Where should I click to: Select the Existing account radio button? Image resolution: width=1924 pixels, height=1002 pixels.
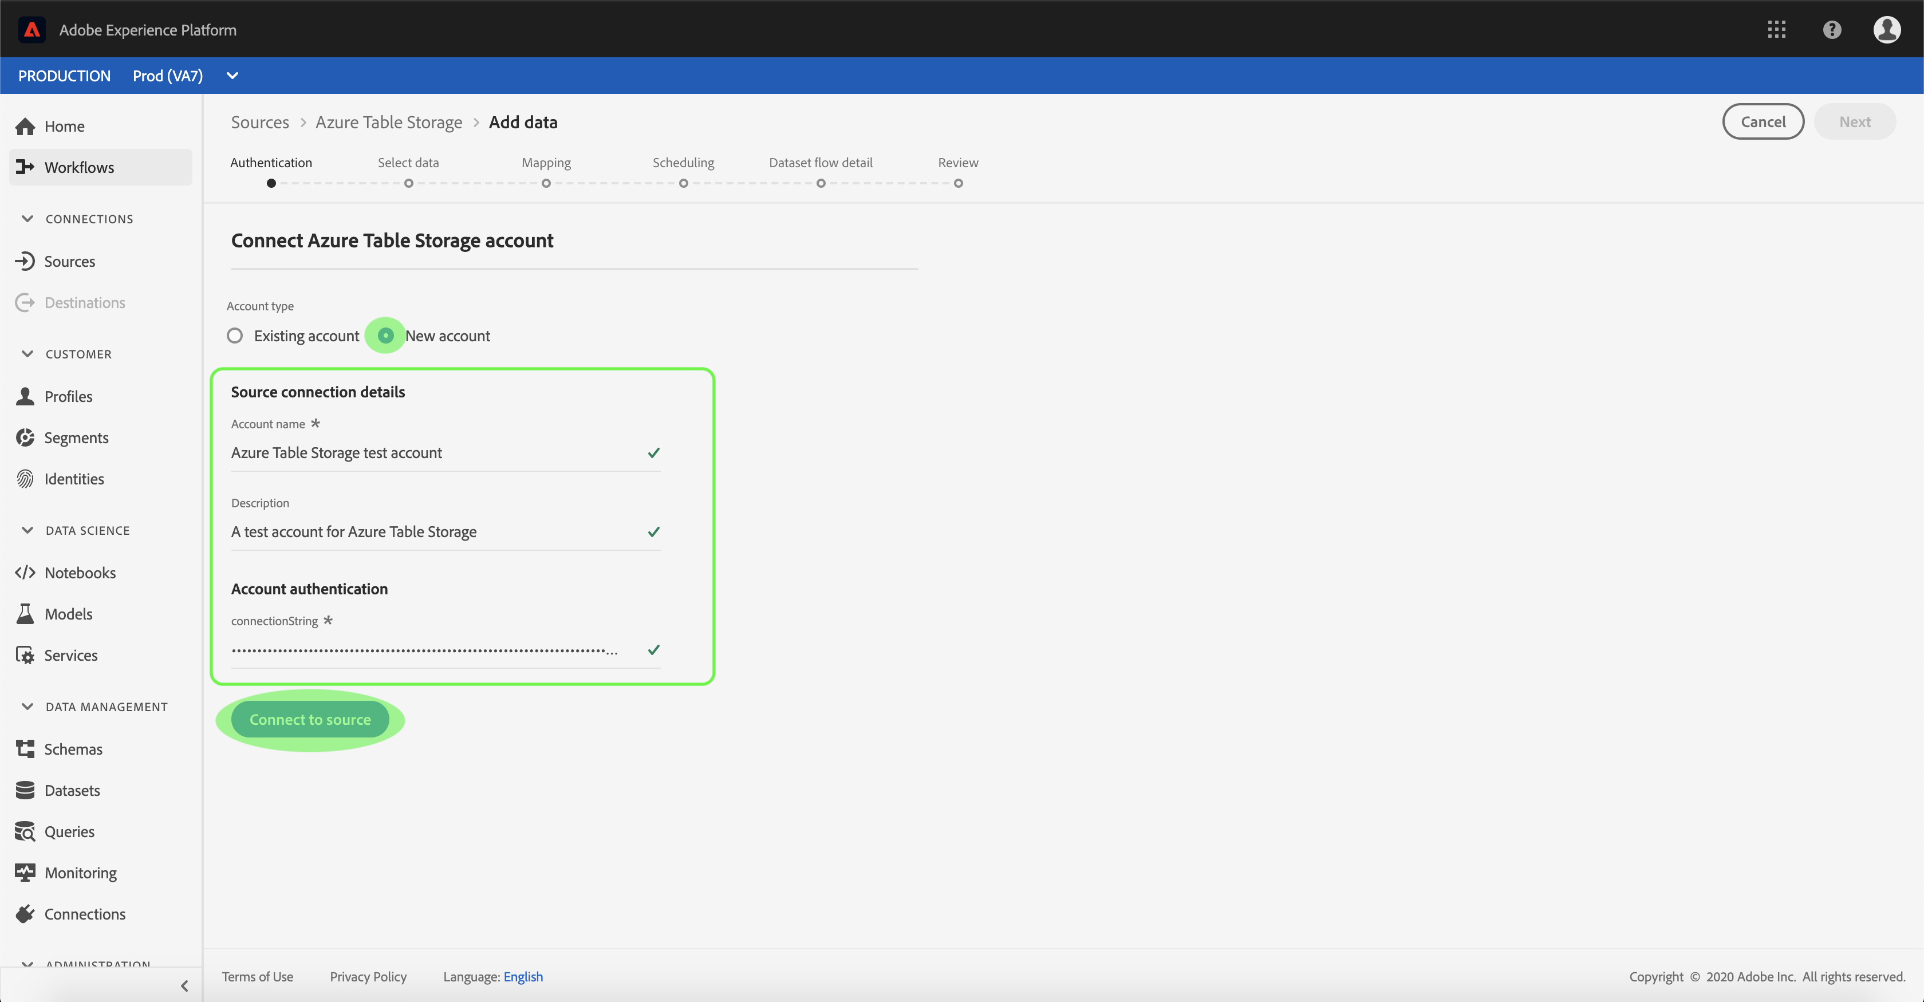tap(235, 336)
